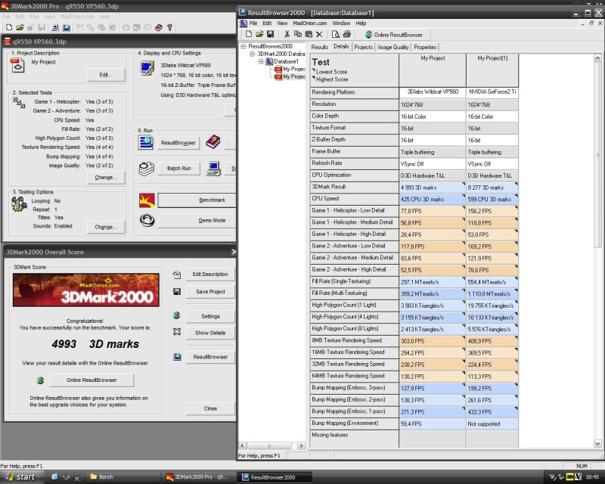Click Save floppy icon in ResultBrowser2000 toolbar

click(x=270, y=34)
